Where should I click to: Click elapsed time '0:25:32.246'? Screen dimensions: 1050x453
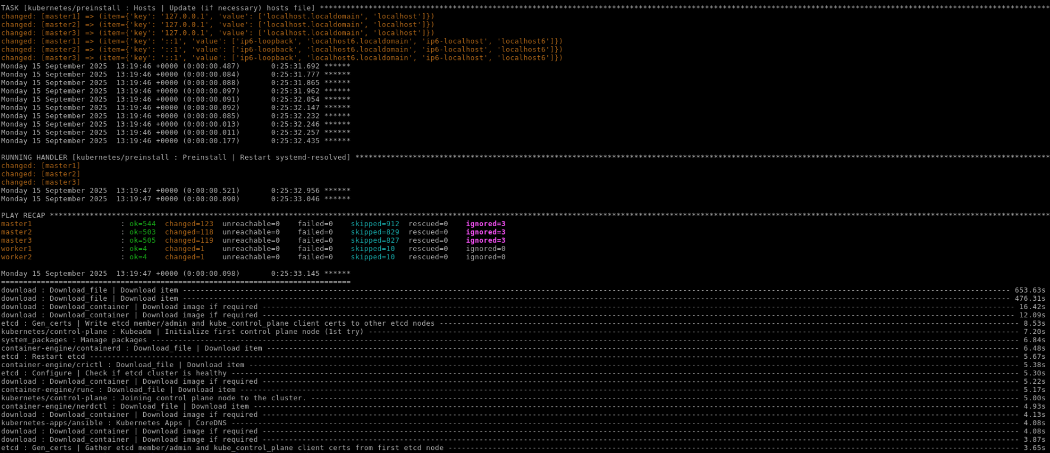[x=295, y=124]
